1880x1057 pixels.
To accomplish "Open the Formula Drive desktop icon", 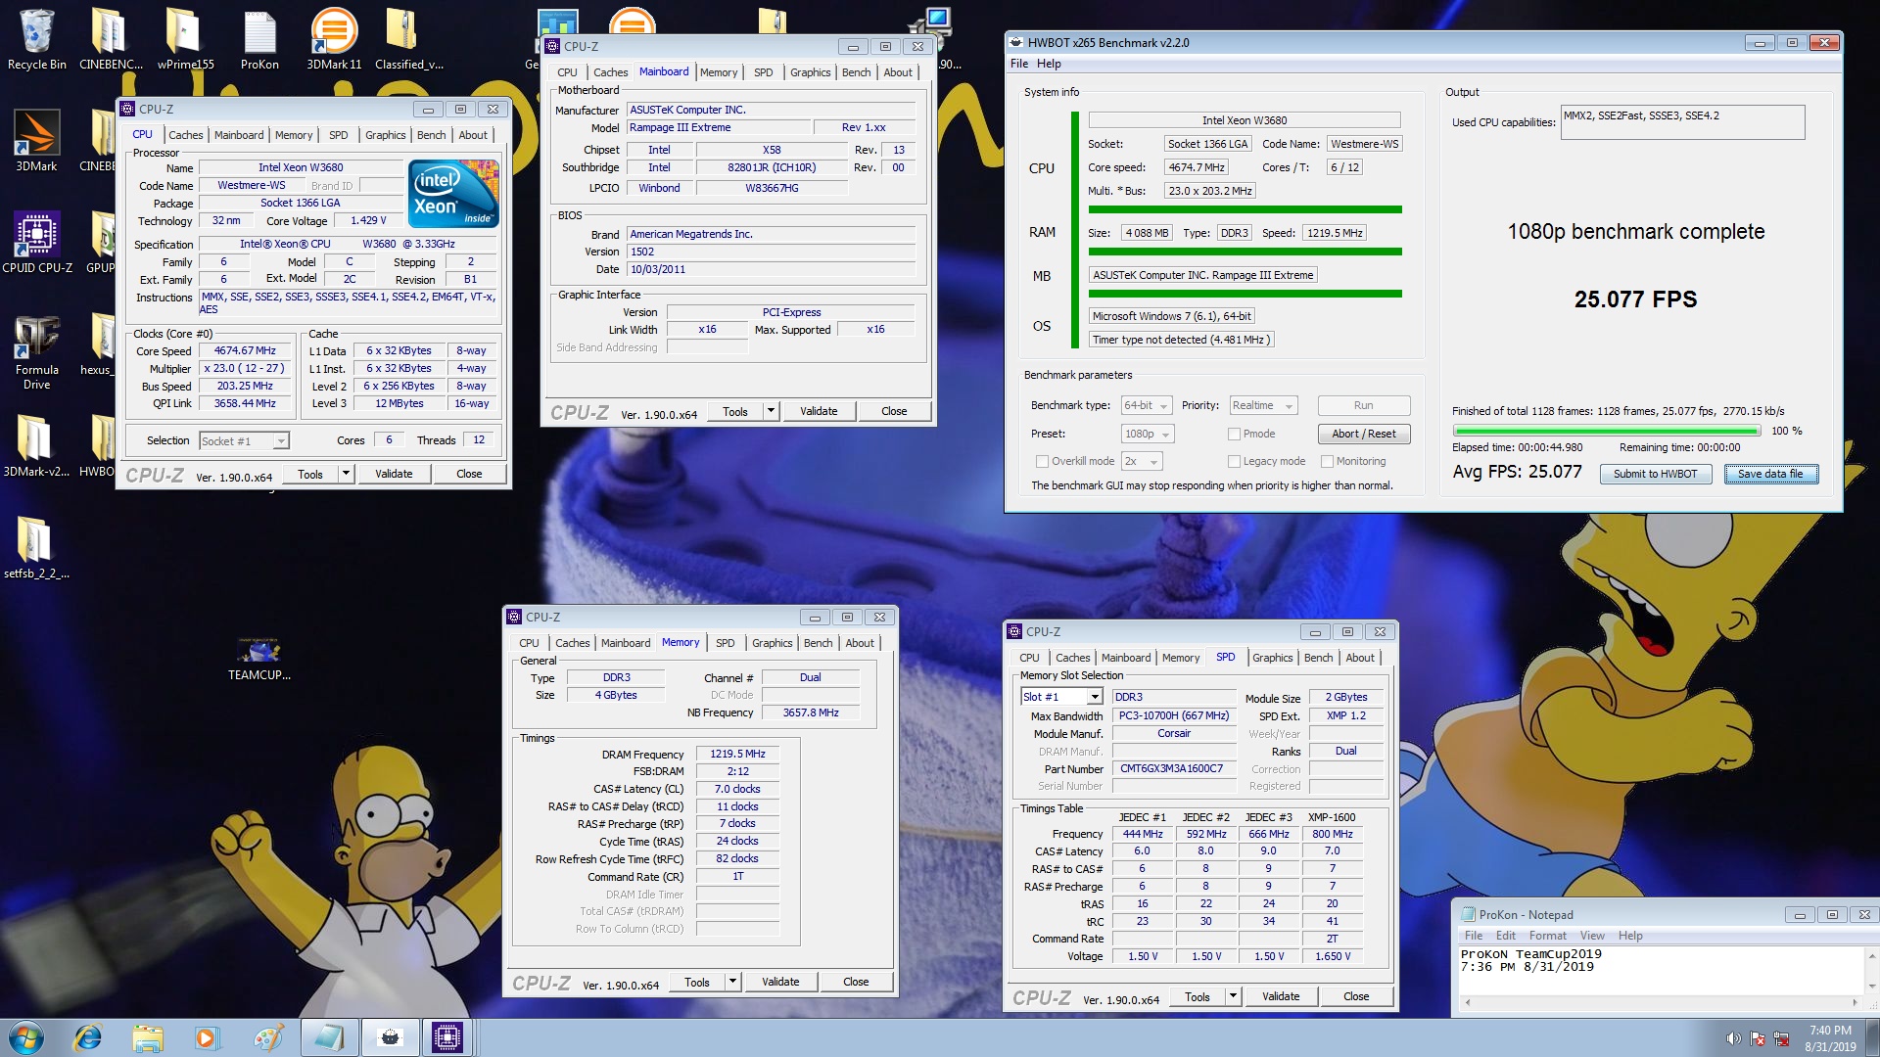I will pyautogui.click(x=37, y=352).
